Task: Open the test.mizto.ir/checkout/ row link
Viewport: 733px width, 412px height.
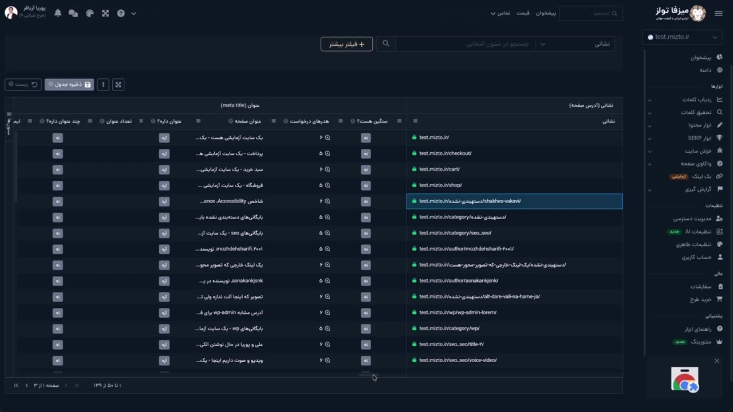Action: 445,153
